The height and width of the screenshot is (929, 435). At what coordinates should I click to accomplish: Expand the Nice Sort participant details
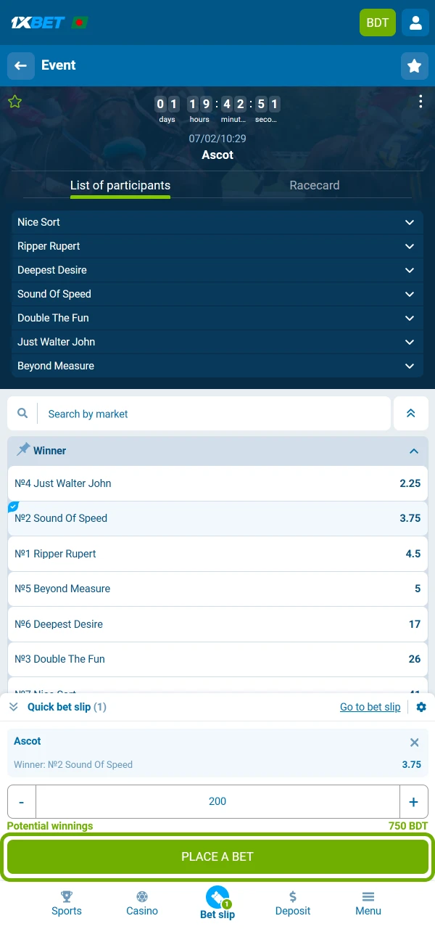tap(410, 222)
